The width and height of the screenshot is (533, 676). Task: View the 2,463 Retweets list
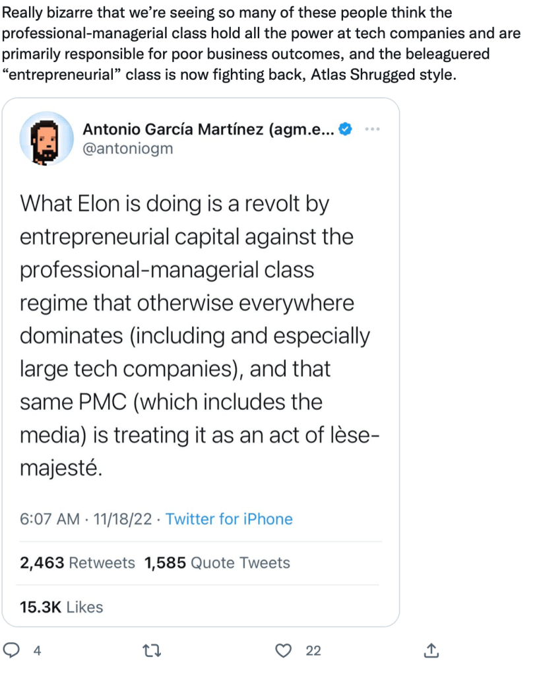pos(77,563)
